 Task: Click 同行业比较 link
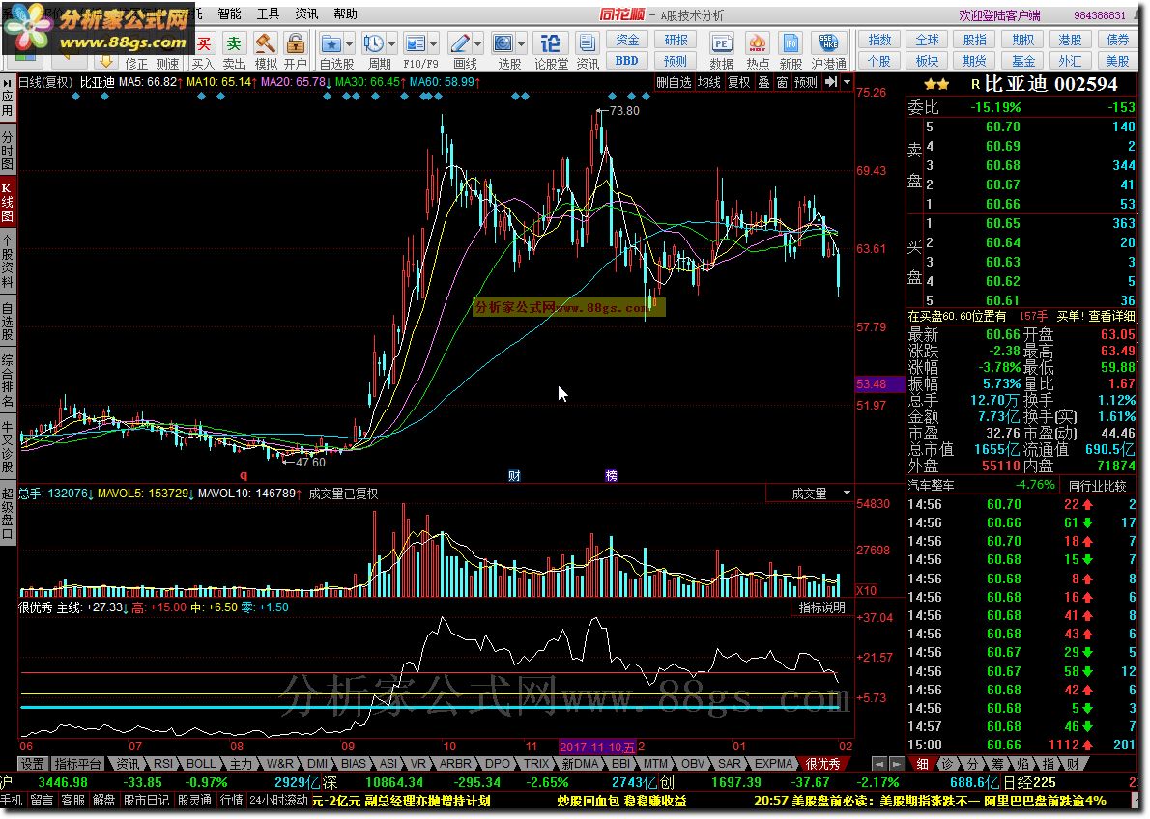[x=1097, y=486]
